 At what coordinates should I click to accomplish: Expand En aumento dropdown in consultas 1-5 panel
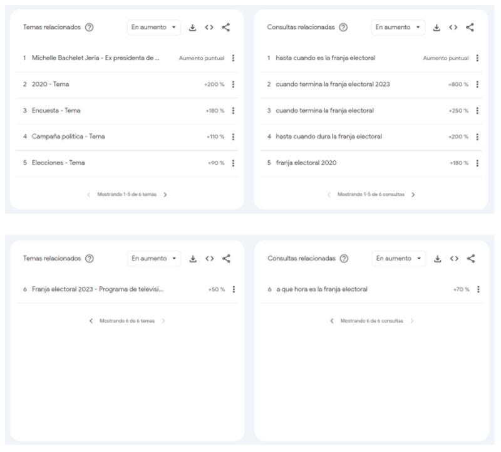point(398,28)
